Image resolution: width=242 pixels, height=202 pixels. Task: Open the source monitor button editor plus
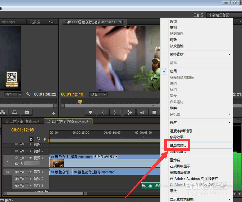53,114
